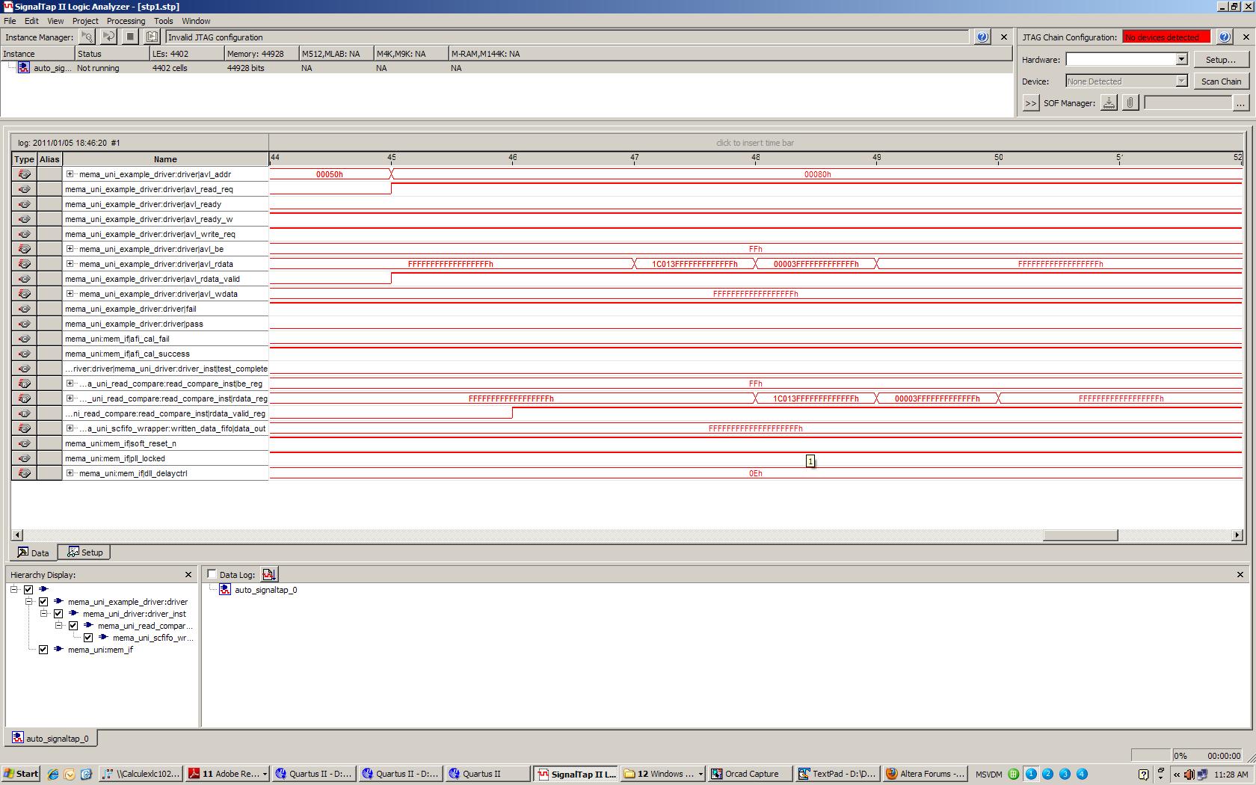This screenshot has height=785, width=1256.
Task: Click the scroll right arrow of waveform
Action: pos(1237,535)
